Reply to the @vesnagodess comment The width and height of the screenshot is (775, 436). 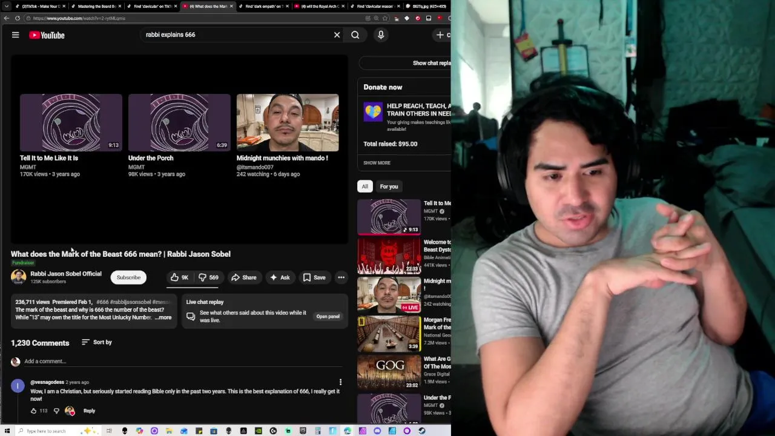pos(89,411)
